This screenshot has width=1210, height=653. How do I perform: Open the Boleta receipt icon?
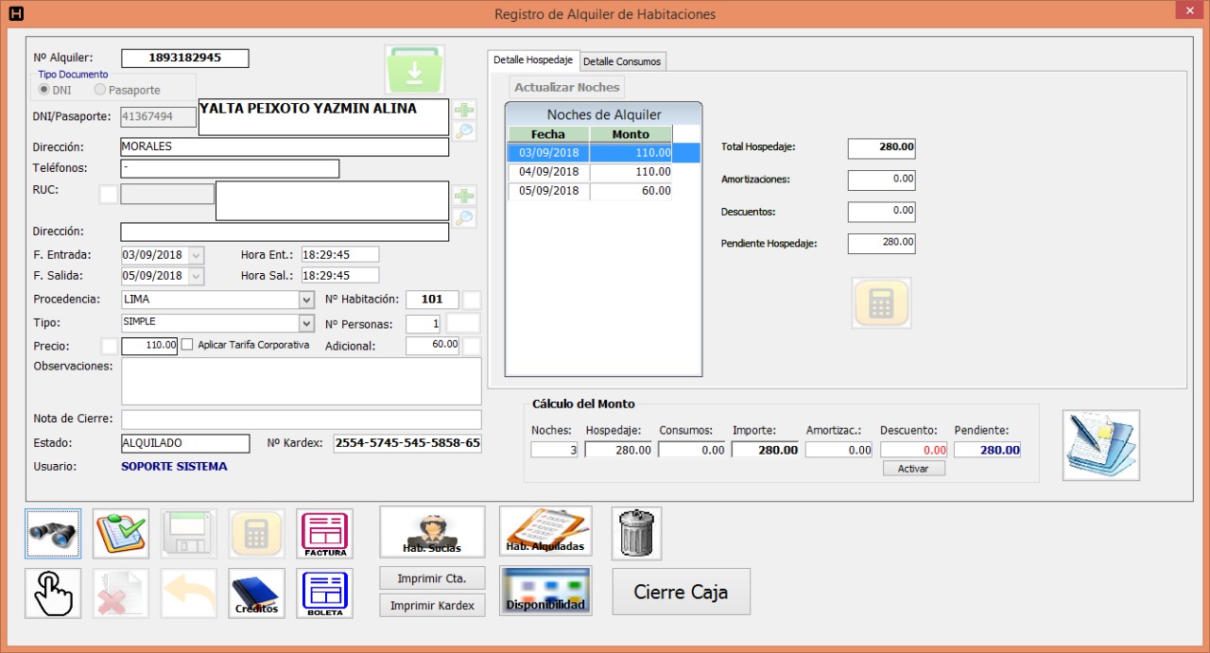click(x=325, y=593)
